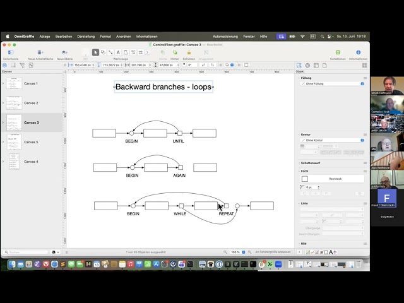Expand Canvas 4 layer disclosure triangle
Viewport: 404px width, 303px height.
coord(3,162)
